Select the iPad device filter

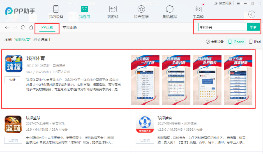[255, 42]
